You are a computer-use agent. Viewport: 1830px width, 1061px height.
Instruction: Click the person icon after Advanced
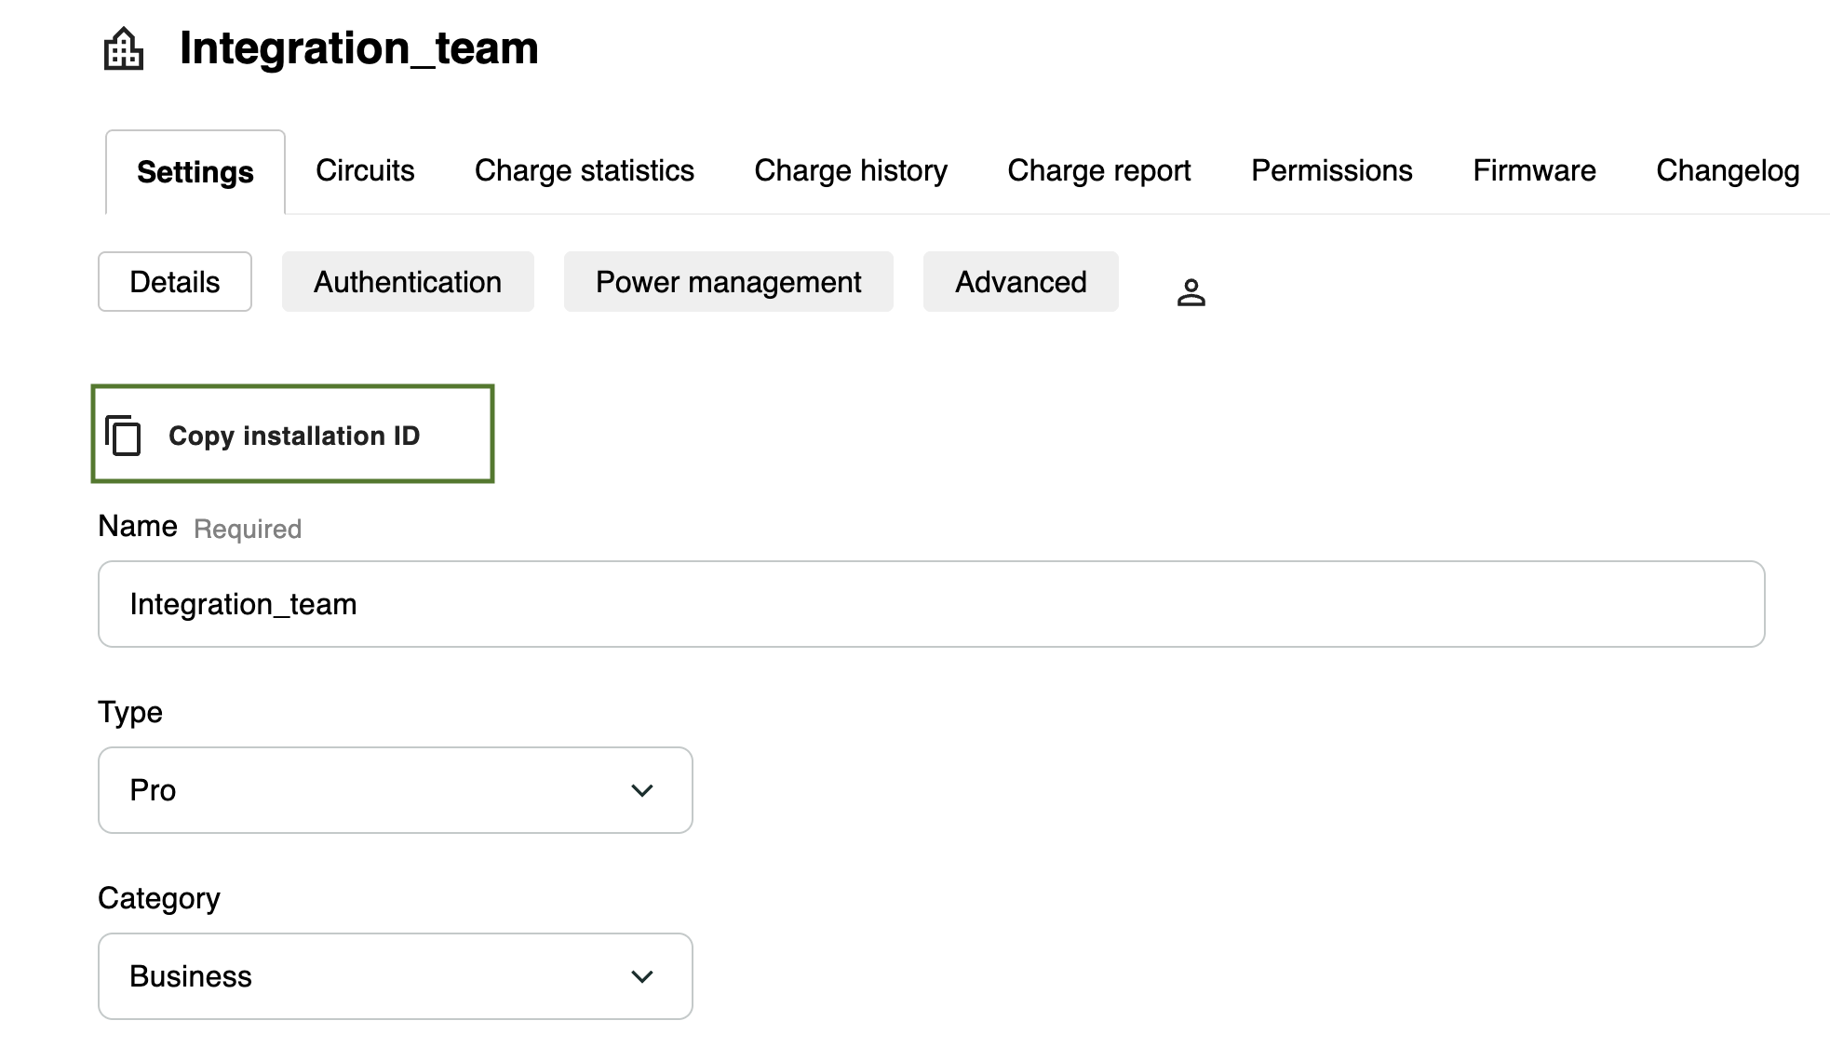[1191, 292]
